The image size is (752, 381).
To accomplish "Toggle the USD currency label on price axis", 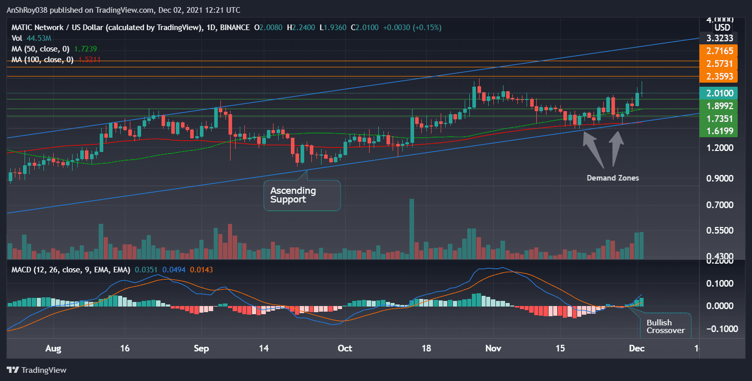I will pos(721,26).
